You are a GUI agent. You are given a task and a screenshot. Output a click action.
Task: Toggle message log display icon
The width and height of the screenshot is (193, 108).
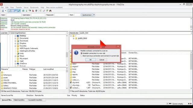click(9, 11)
